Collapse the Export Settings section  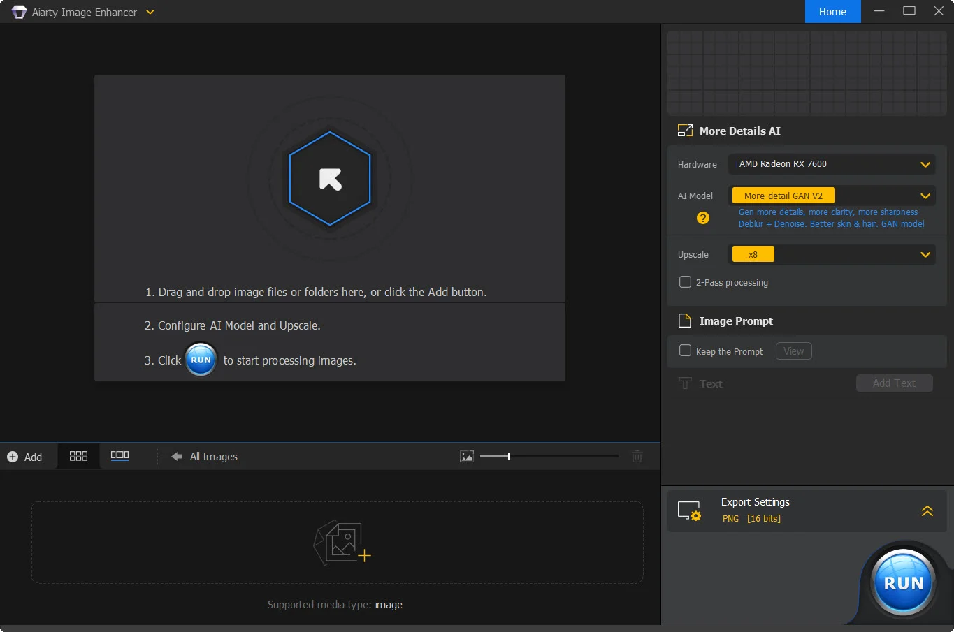tap(927, 510)
